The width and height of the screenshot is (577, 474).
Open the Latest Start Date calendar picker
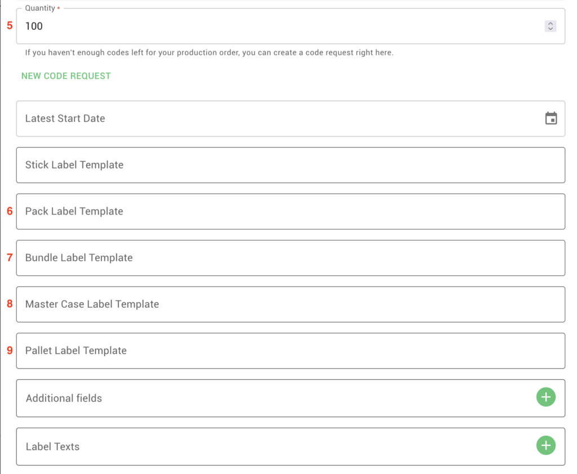point(551,118)
